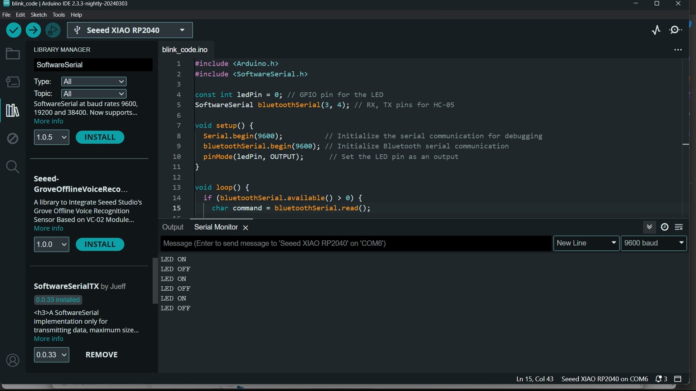
Task: Remove the SoftwareSerialTX library
Action: click(101, 354)
